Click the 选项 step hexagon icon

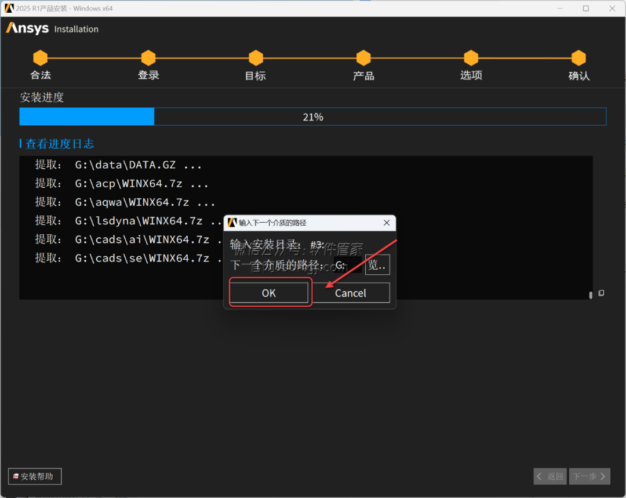(471, 58)
